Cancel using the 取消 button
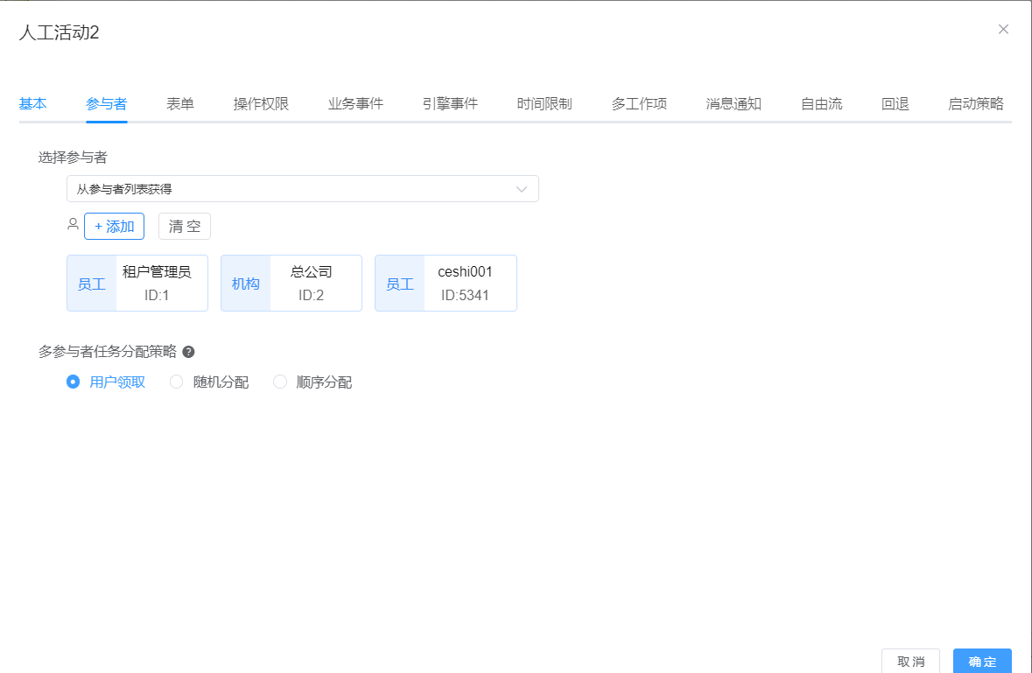 point(910,661)
